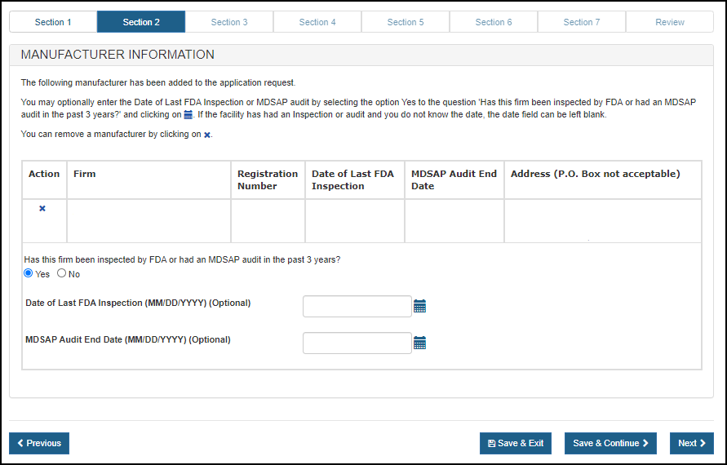Click into MDSAP Audit End Date field

coord(357,343)
